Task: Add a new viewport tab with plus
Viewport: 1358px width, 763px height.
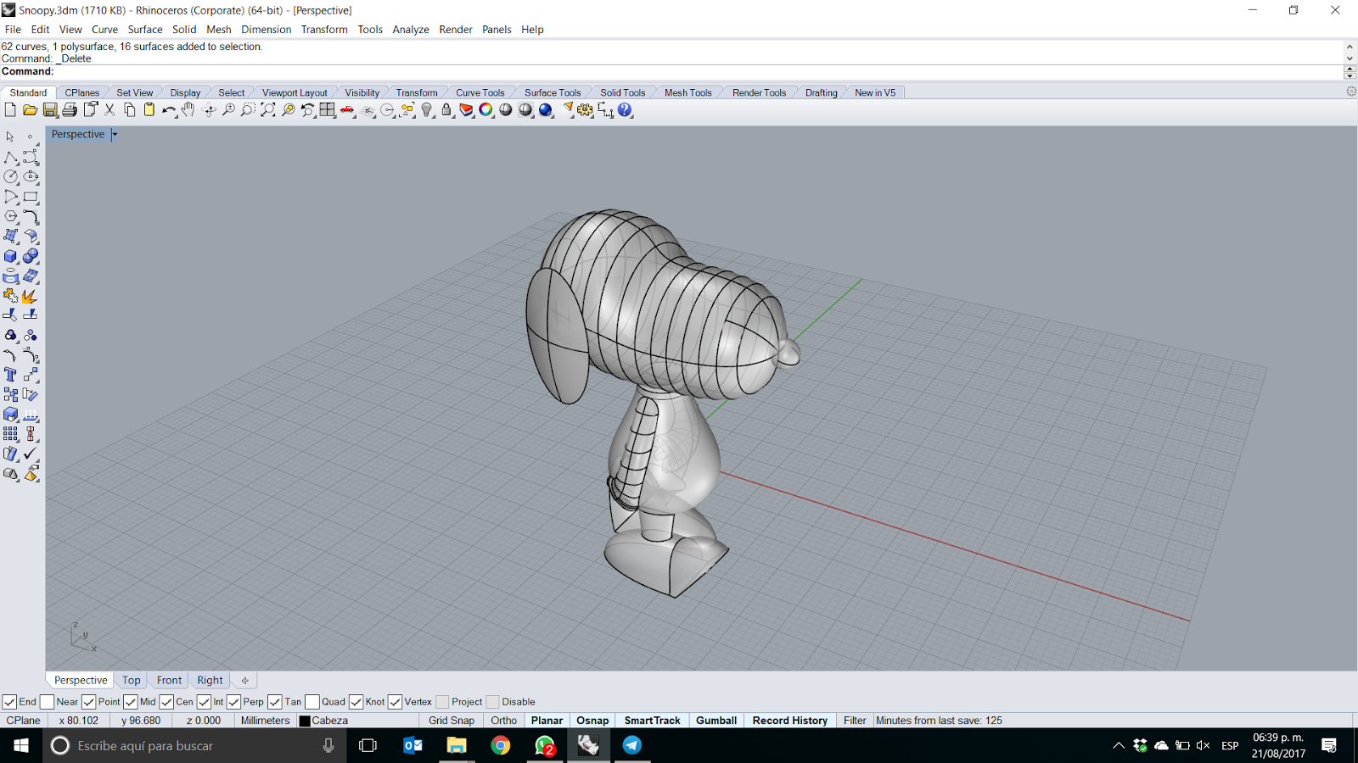Action: pos(244,680)
